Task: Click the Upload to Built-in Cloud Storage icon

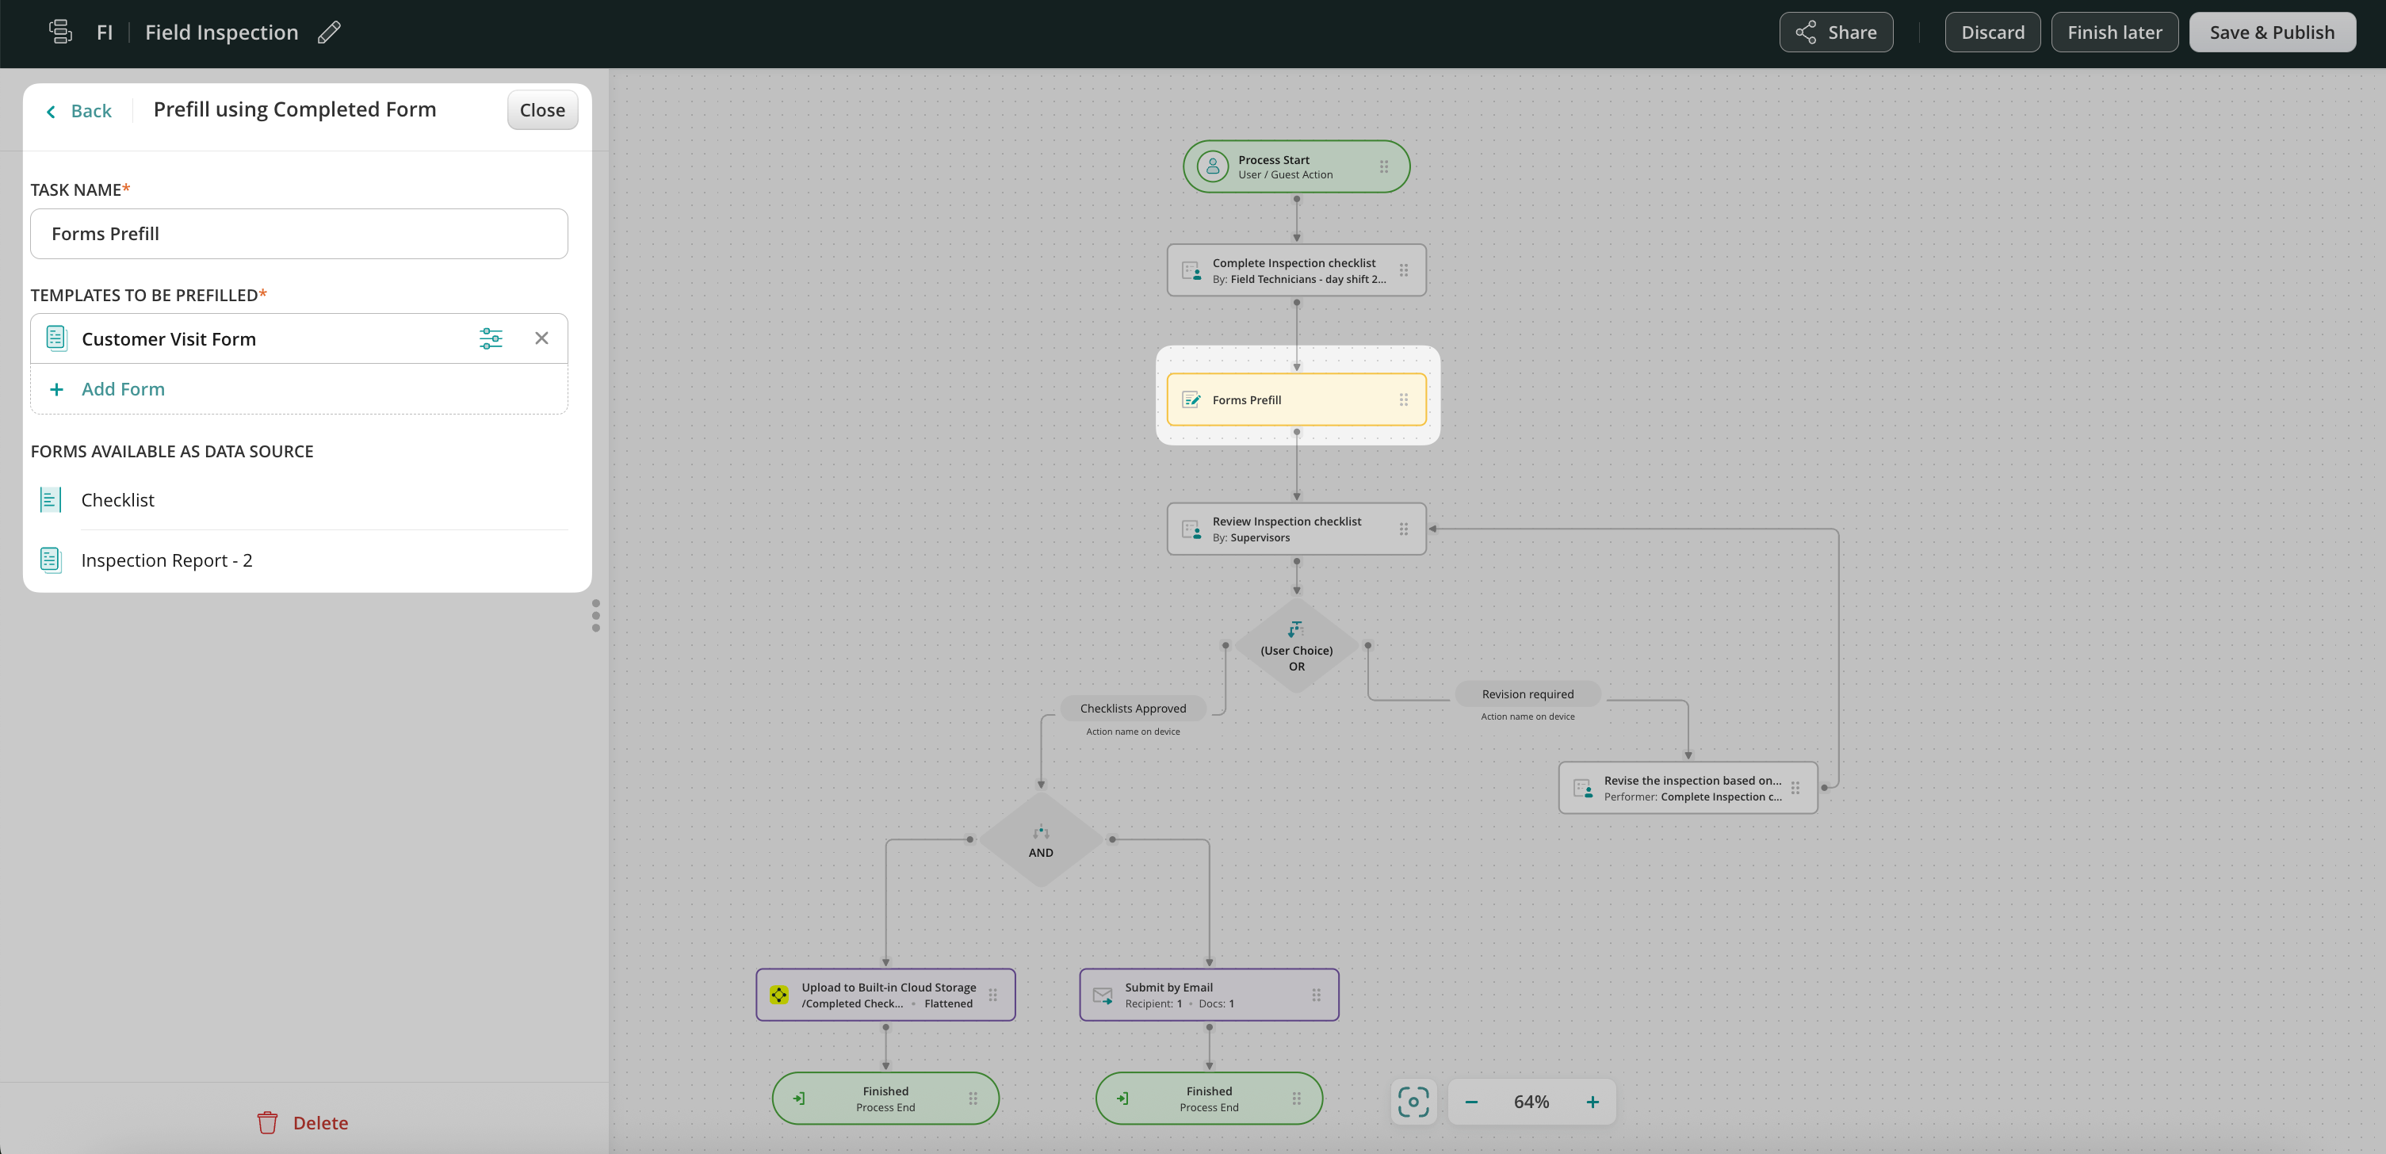Action: tap(779, 995)
